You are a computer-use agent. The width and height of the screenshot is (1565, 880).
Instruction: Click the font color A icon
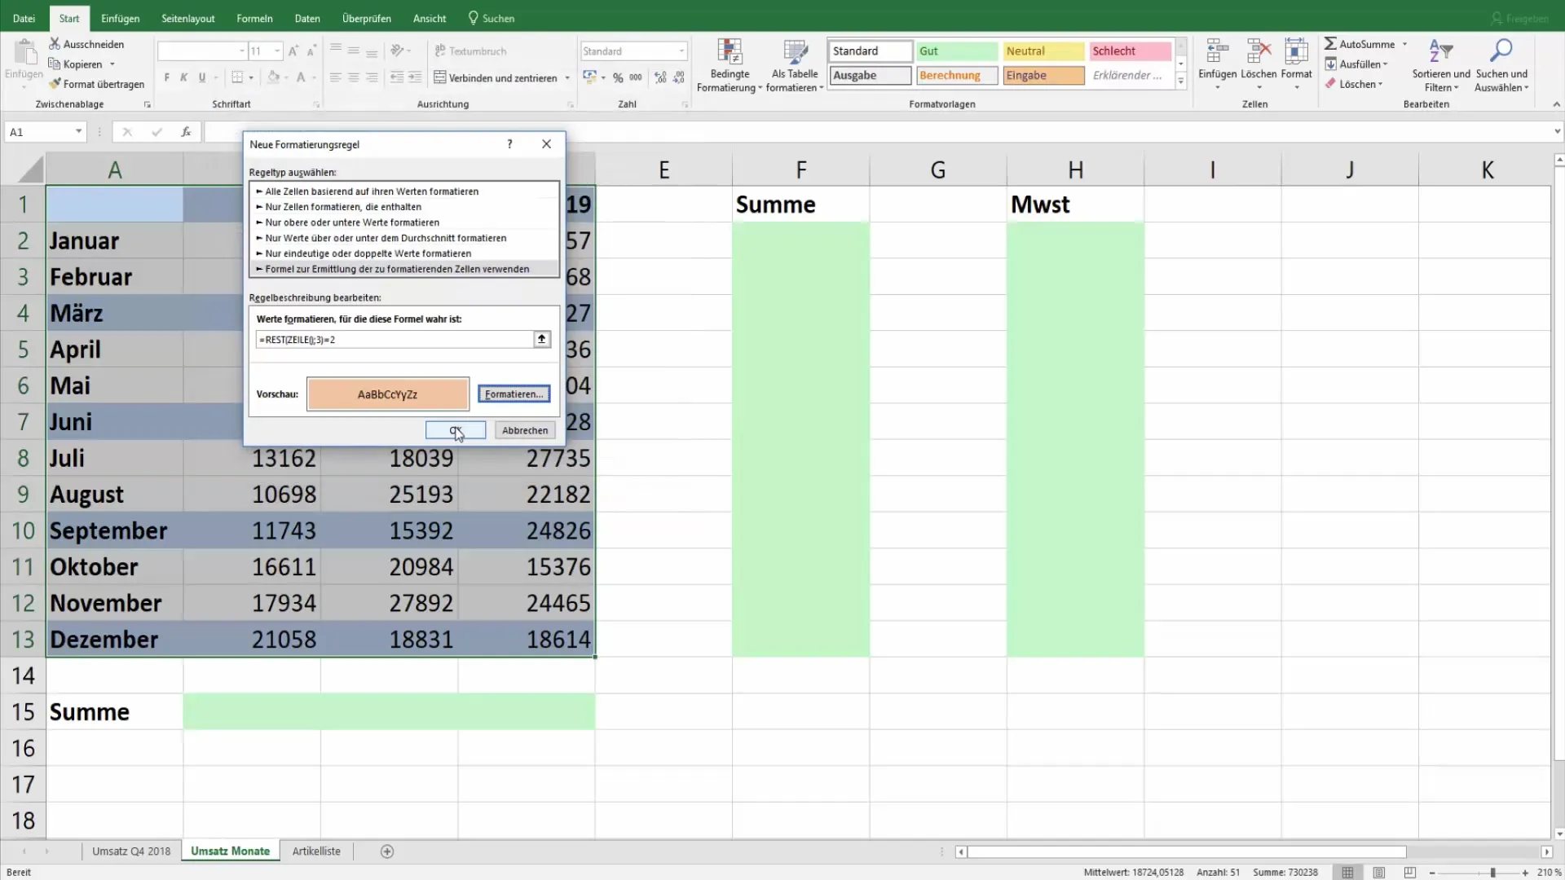[301, 77]
